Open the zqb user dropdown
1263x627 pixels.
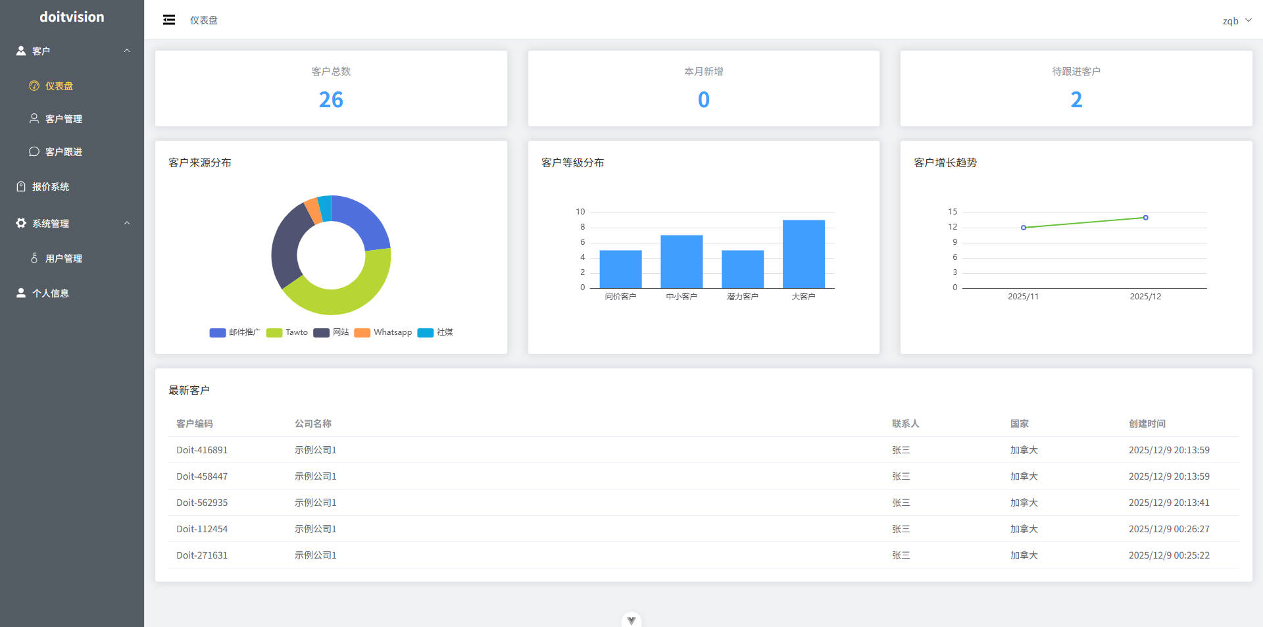(x=1237, y=20)
